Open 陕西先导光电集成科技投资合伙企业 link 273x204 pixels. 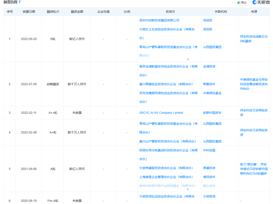click(168, 155)
